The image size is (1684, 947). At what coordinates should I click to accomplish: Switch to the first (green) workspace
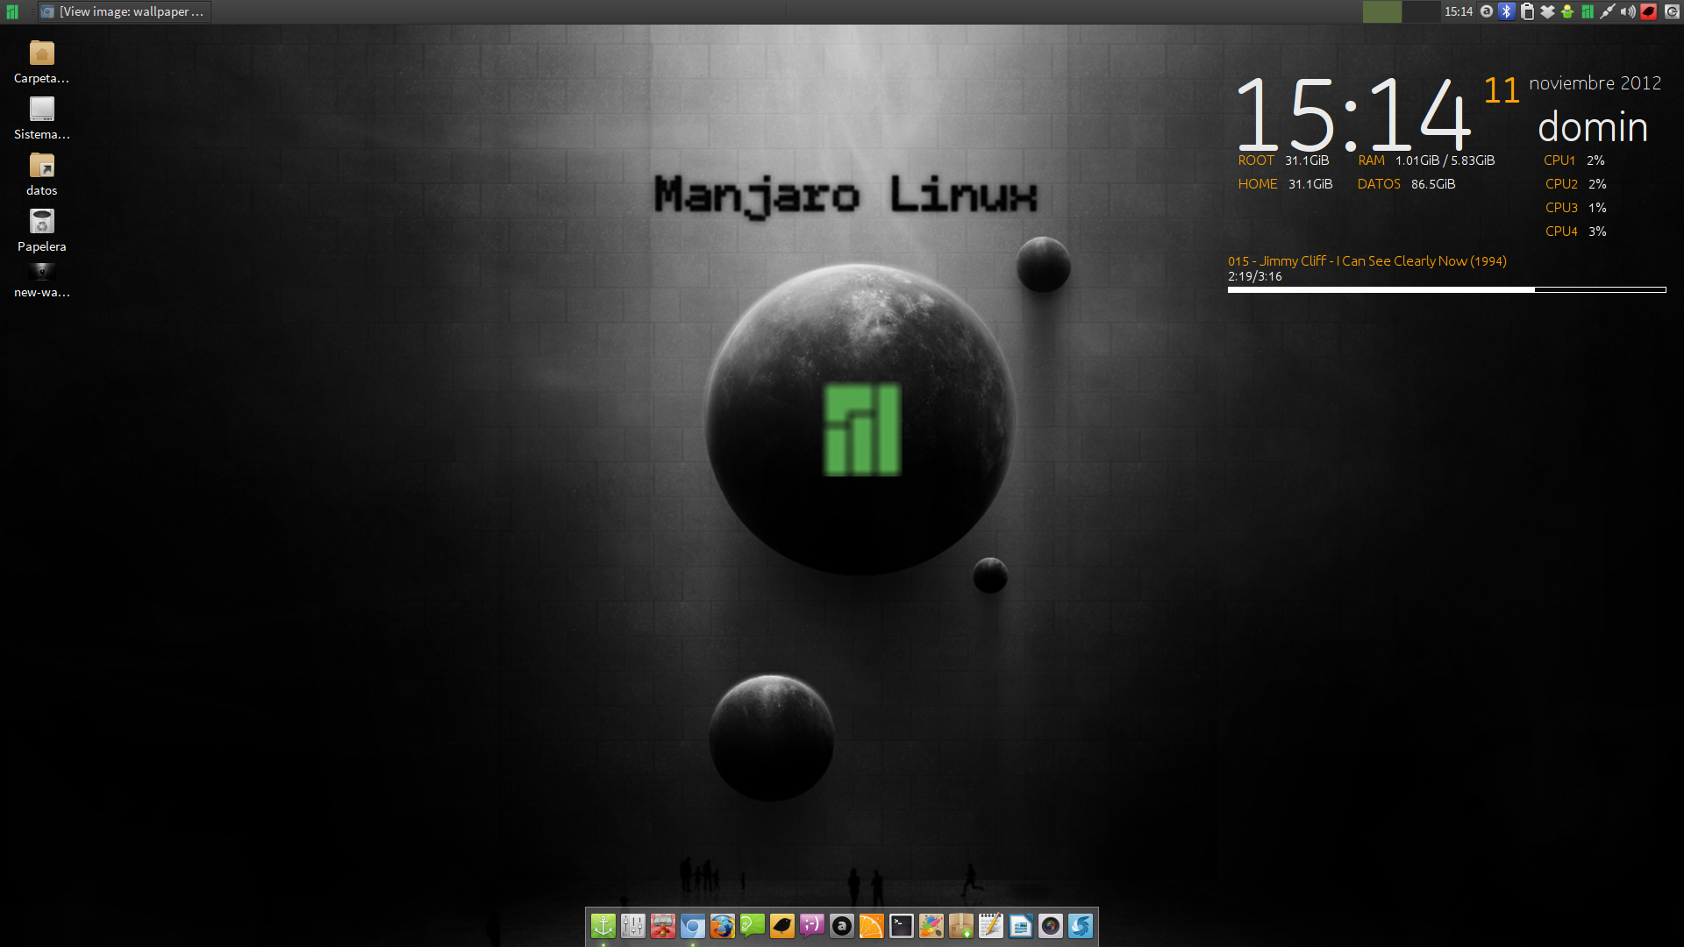click(1381, 11)
